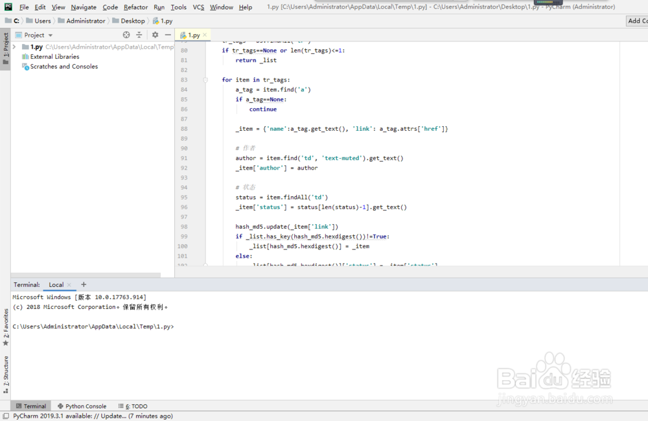Click the PyCharm 2019.3.1 update notification
648x421 pixels.
(x=93, y=416)
